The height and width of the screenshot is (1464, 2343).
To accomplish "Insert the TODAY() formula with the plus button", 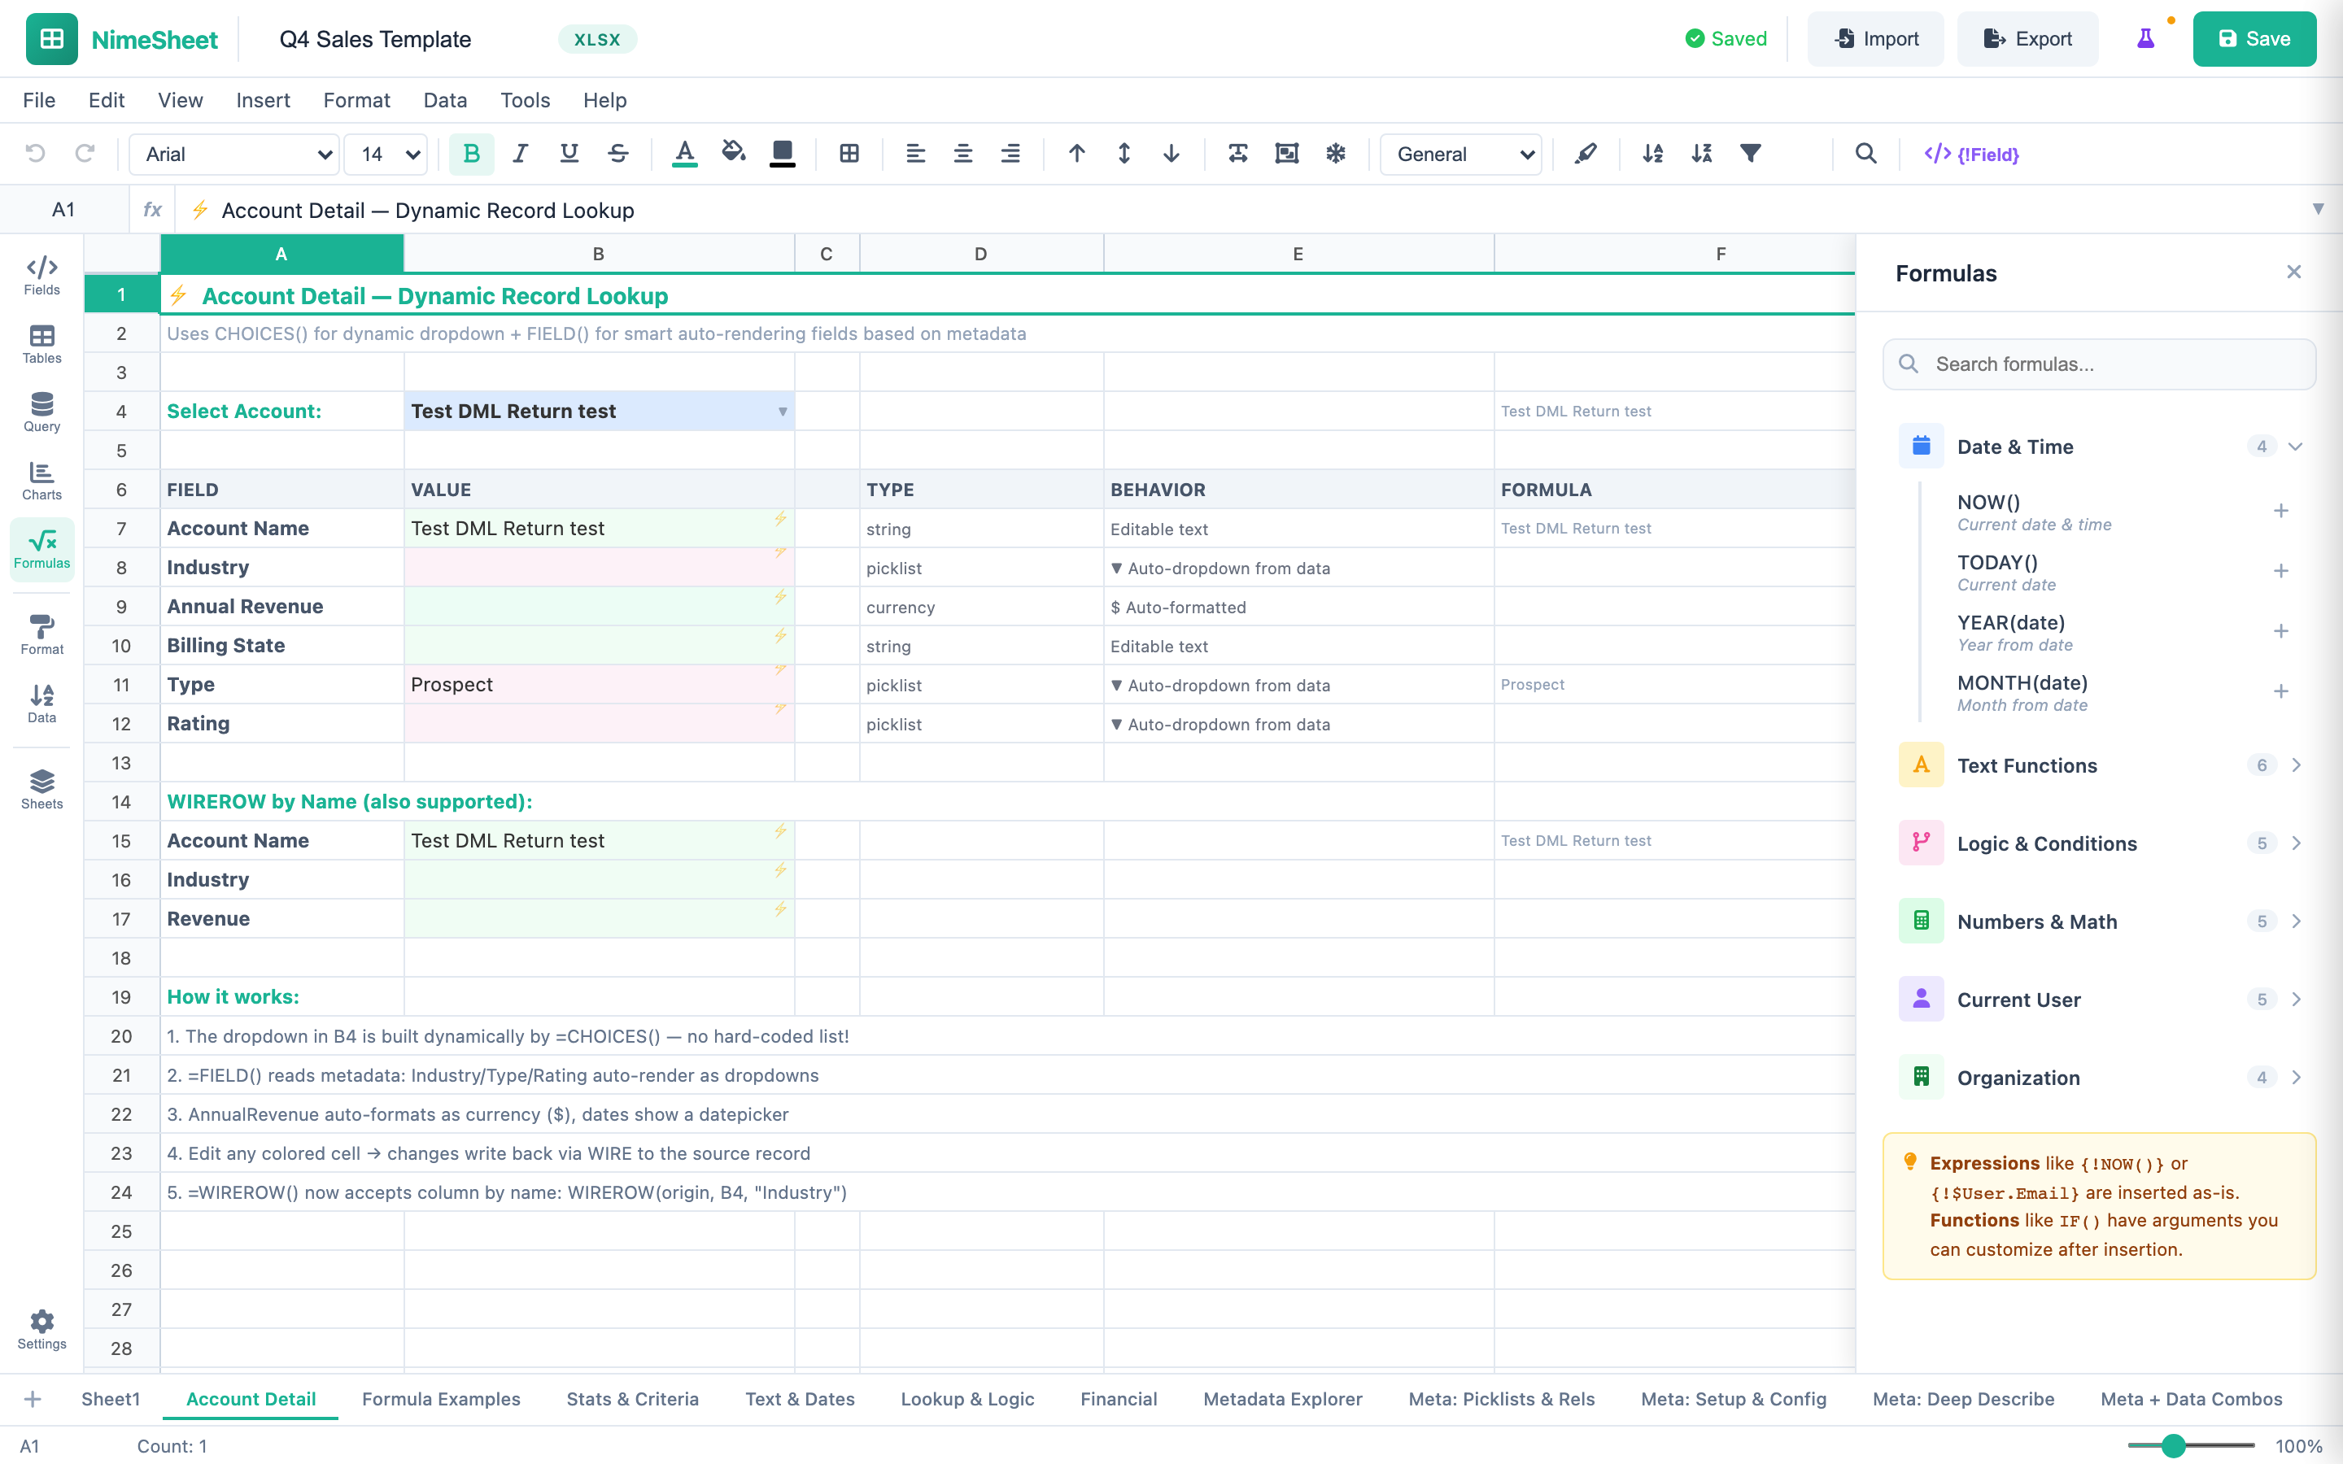I will (2282, 570).
